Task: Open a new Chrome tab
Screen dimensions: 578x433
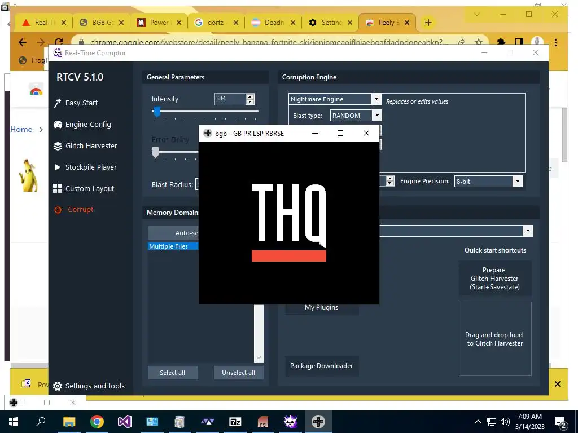Action: coord(428,23)
